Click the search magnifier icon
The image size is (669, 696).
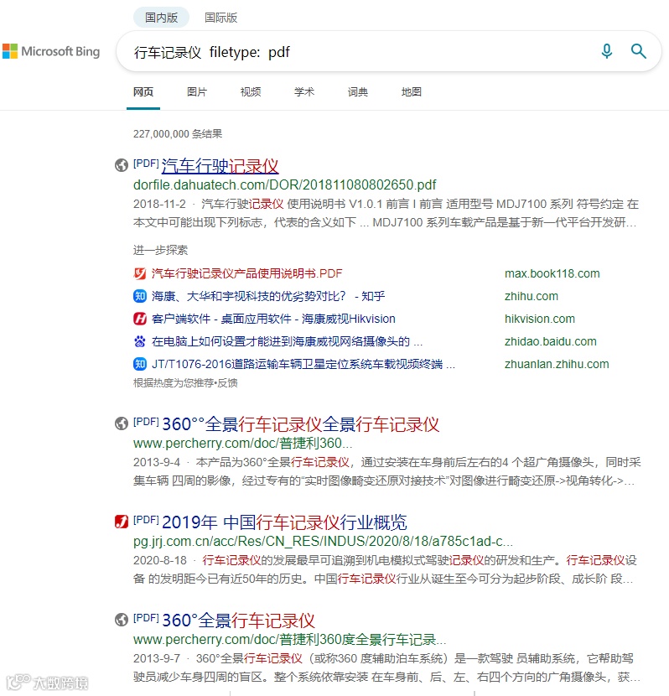click(x=638, y=51)
